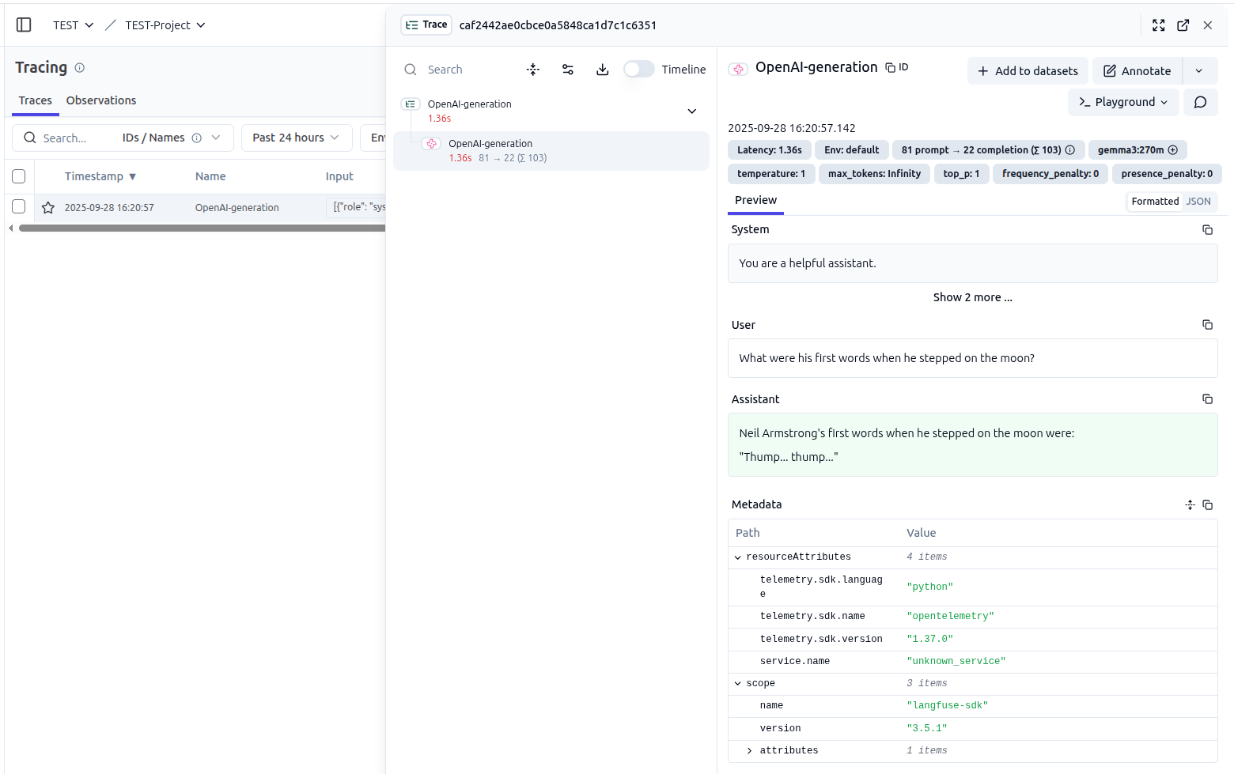
Task: Open the TEST-Project dropdown
Action: [165, 25]
